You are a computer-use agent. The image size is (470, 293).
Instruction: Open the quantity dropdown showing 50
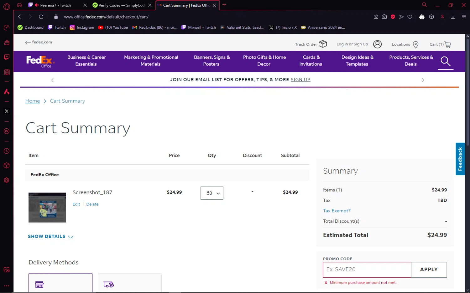point(212,193)
